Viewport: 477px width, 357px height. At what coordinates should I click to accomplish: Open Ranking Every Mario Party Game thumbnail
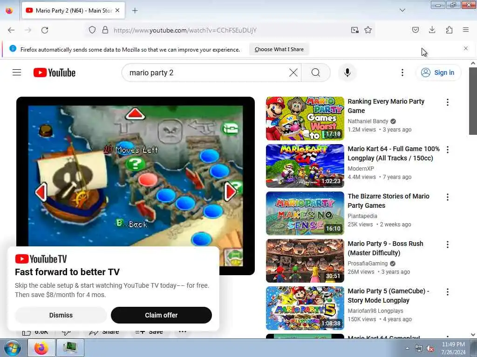point(305,119)
